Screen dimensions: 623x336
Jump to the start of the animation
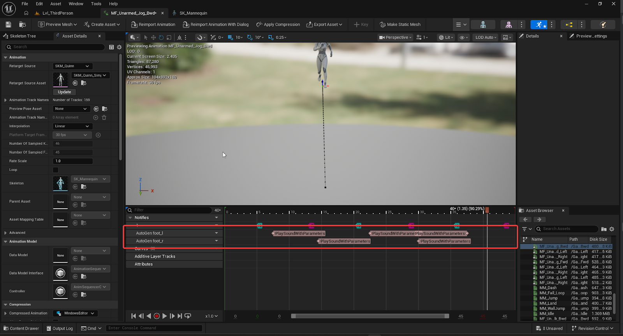pyautogui.click(x=134, y=316)
